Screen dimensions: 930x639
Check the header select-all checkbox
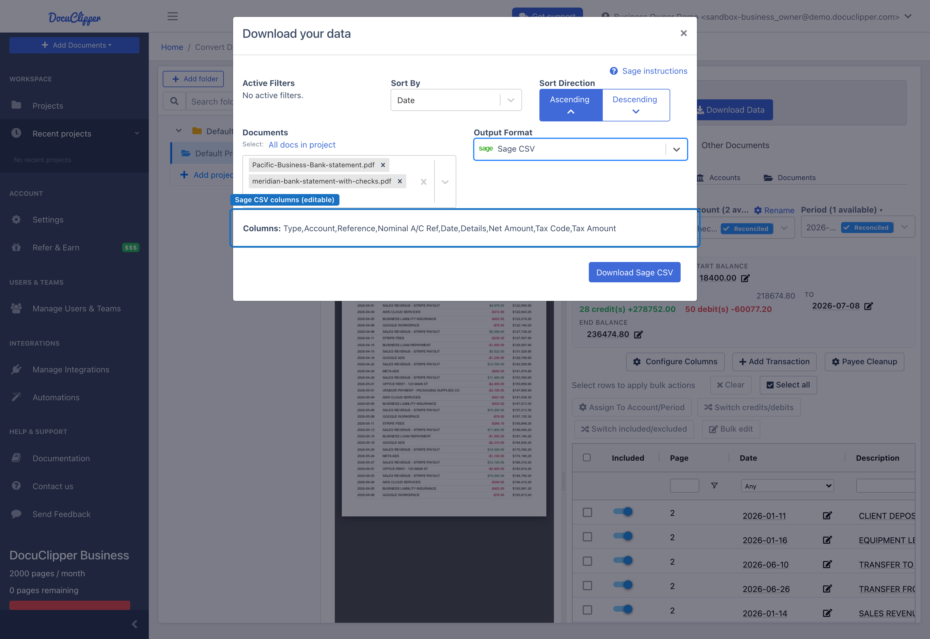586,458
